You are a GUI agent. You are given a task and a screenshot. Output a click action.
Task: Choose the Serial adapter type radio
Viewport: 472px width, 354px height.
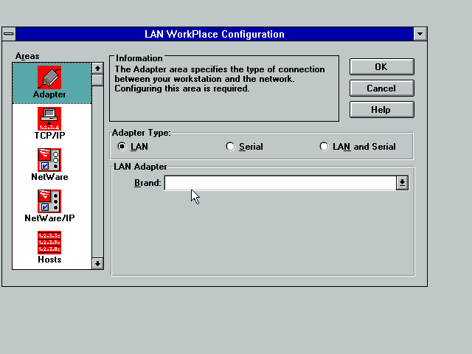230,147
